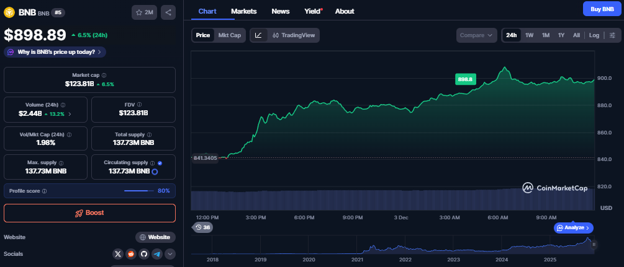Screen dimensions: 624x267
Task: Open the Chart tab
Action: 207,11
